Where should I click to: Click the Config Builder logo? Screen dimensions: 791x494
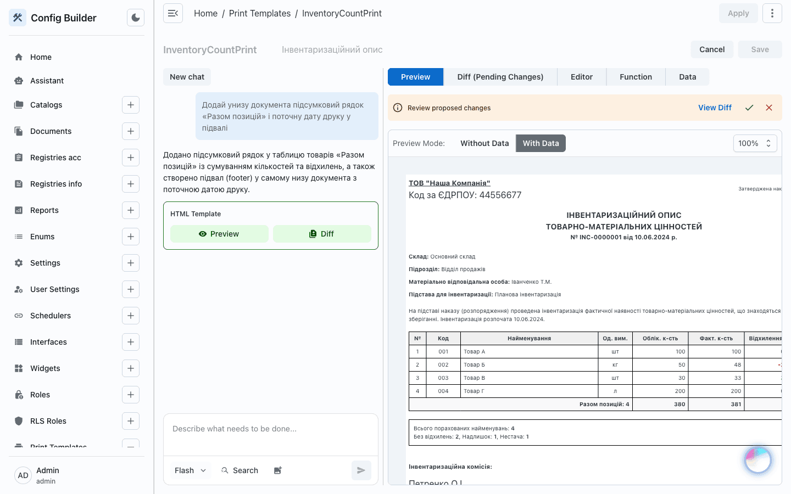tap(18, 18)
